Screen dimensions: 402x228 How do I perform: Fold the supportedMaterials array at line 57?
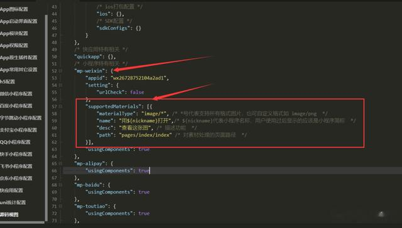click(61, 106)
